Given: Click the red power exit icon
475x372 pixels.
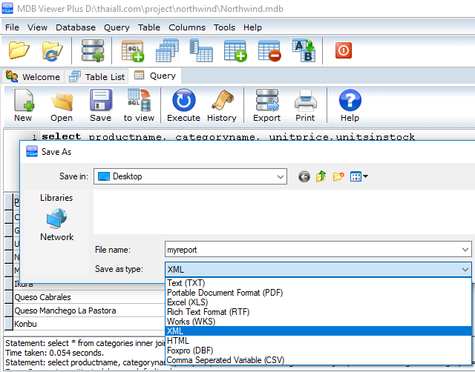Looking at the screenshot, I should tap(344, 50).
